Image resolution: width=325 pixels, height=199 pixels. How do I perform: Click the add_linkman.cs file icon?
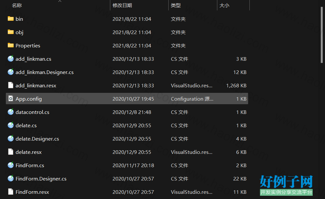[x=11, y=59]
